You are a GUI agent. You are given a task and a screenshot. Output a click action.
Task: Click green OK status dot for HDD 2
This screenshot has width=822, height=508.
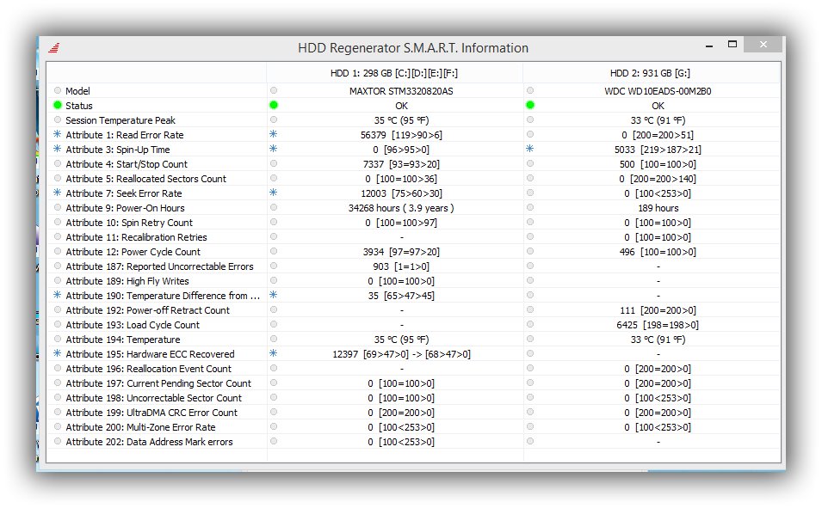click(530, 105)
